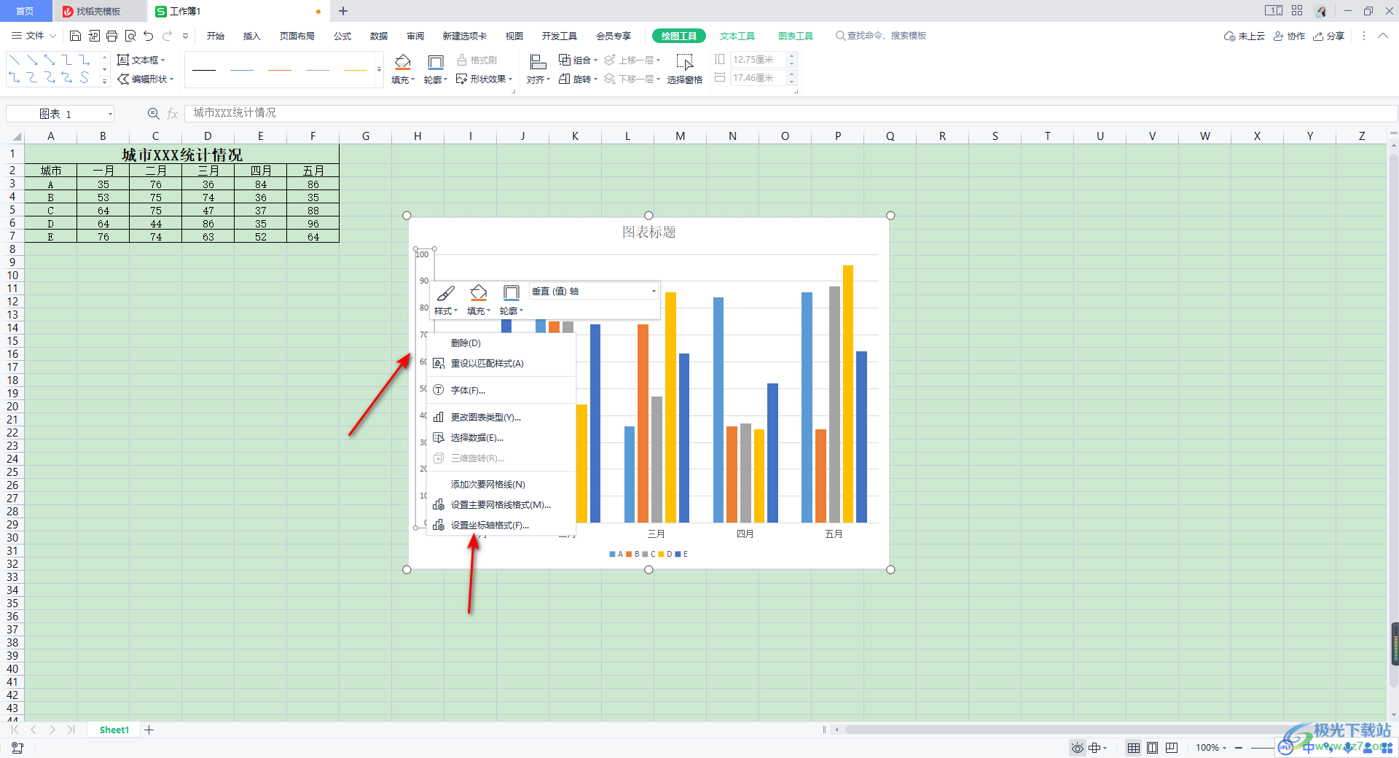This screenshot has height=758, width=1399.
Task: Click the formula bar text field
Action: coord(791,113)
